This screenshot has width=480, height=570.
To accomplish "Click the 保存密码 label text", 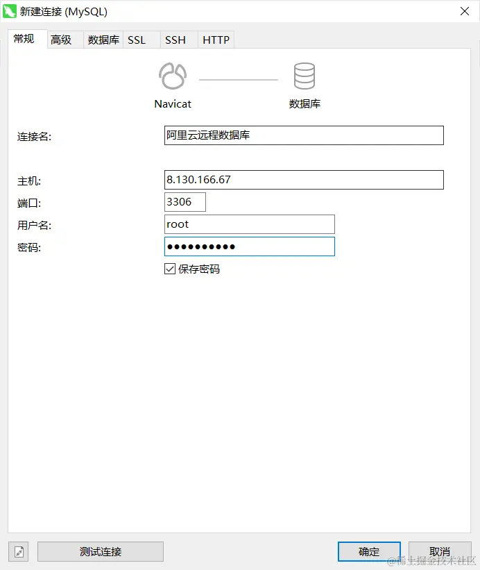I will point(199,269).
